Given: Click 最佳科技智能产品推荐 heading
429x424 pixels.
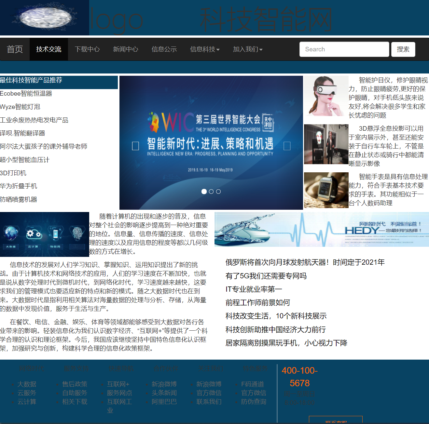Looking at the screenshot, I should point(31,80).
